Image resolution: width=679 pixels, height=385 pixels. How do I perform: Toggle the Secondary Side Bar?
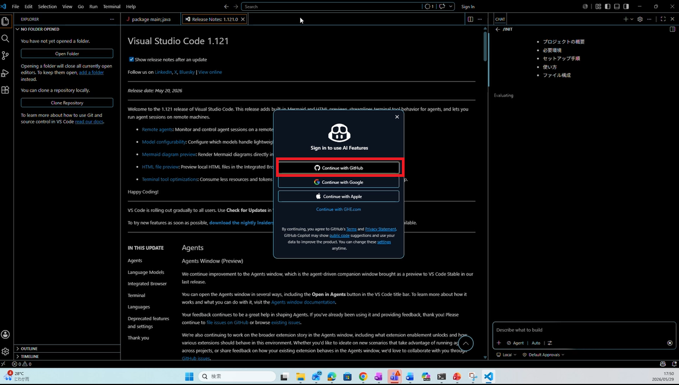626,6
